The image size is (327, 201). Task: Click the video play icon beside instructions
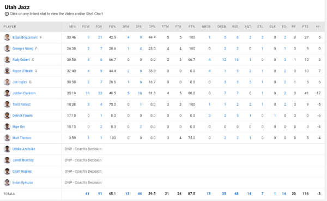[7, 14]
